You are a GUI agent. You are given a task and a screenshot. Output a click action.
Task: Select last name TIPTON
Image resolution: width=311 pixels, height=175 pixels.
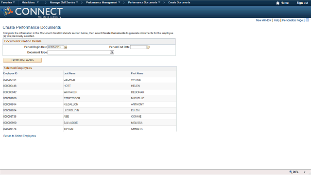point(69,129)
